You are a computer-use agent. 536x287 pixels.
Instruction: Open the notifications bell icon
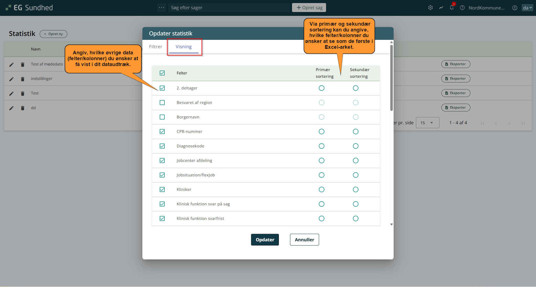(x=451, y=8)
